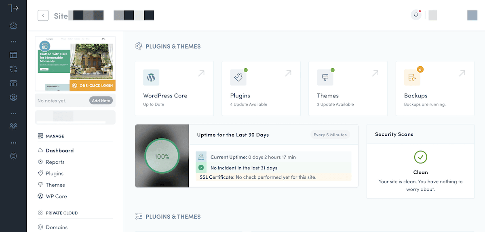Open the Plugins card arrow
Screen dimensions: 485x232
(x=288, y=73)
